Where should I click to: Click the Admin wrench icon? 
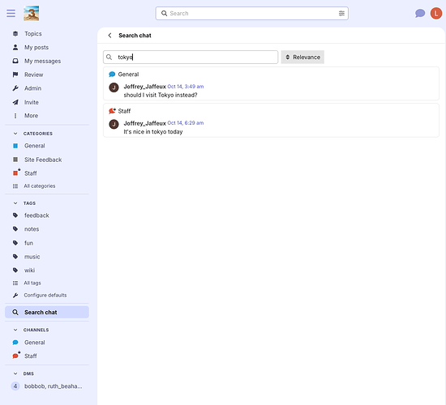[x=15, y=88]
